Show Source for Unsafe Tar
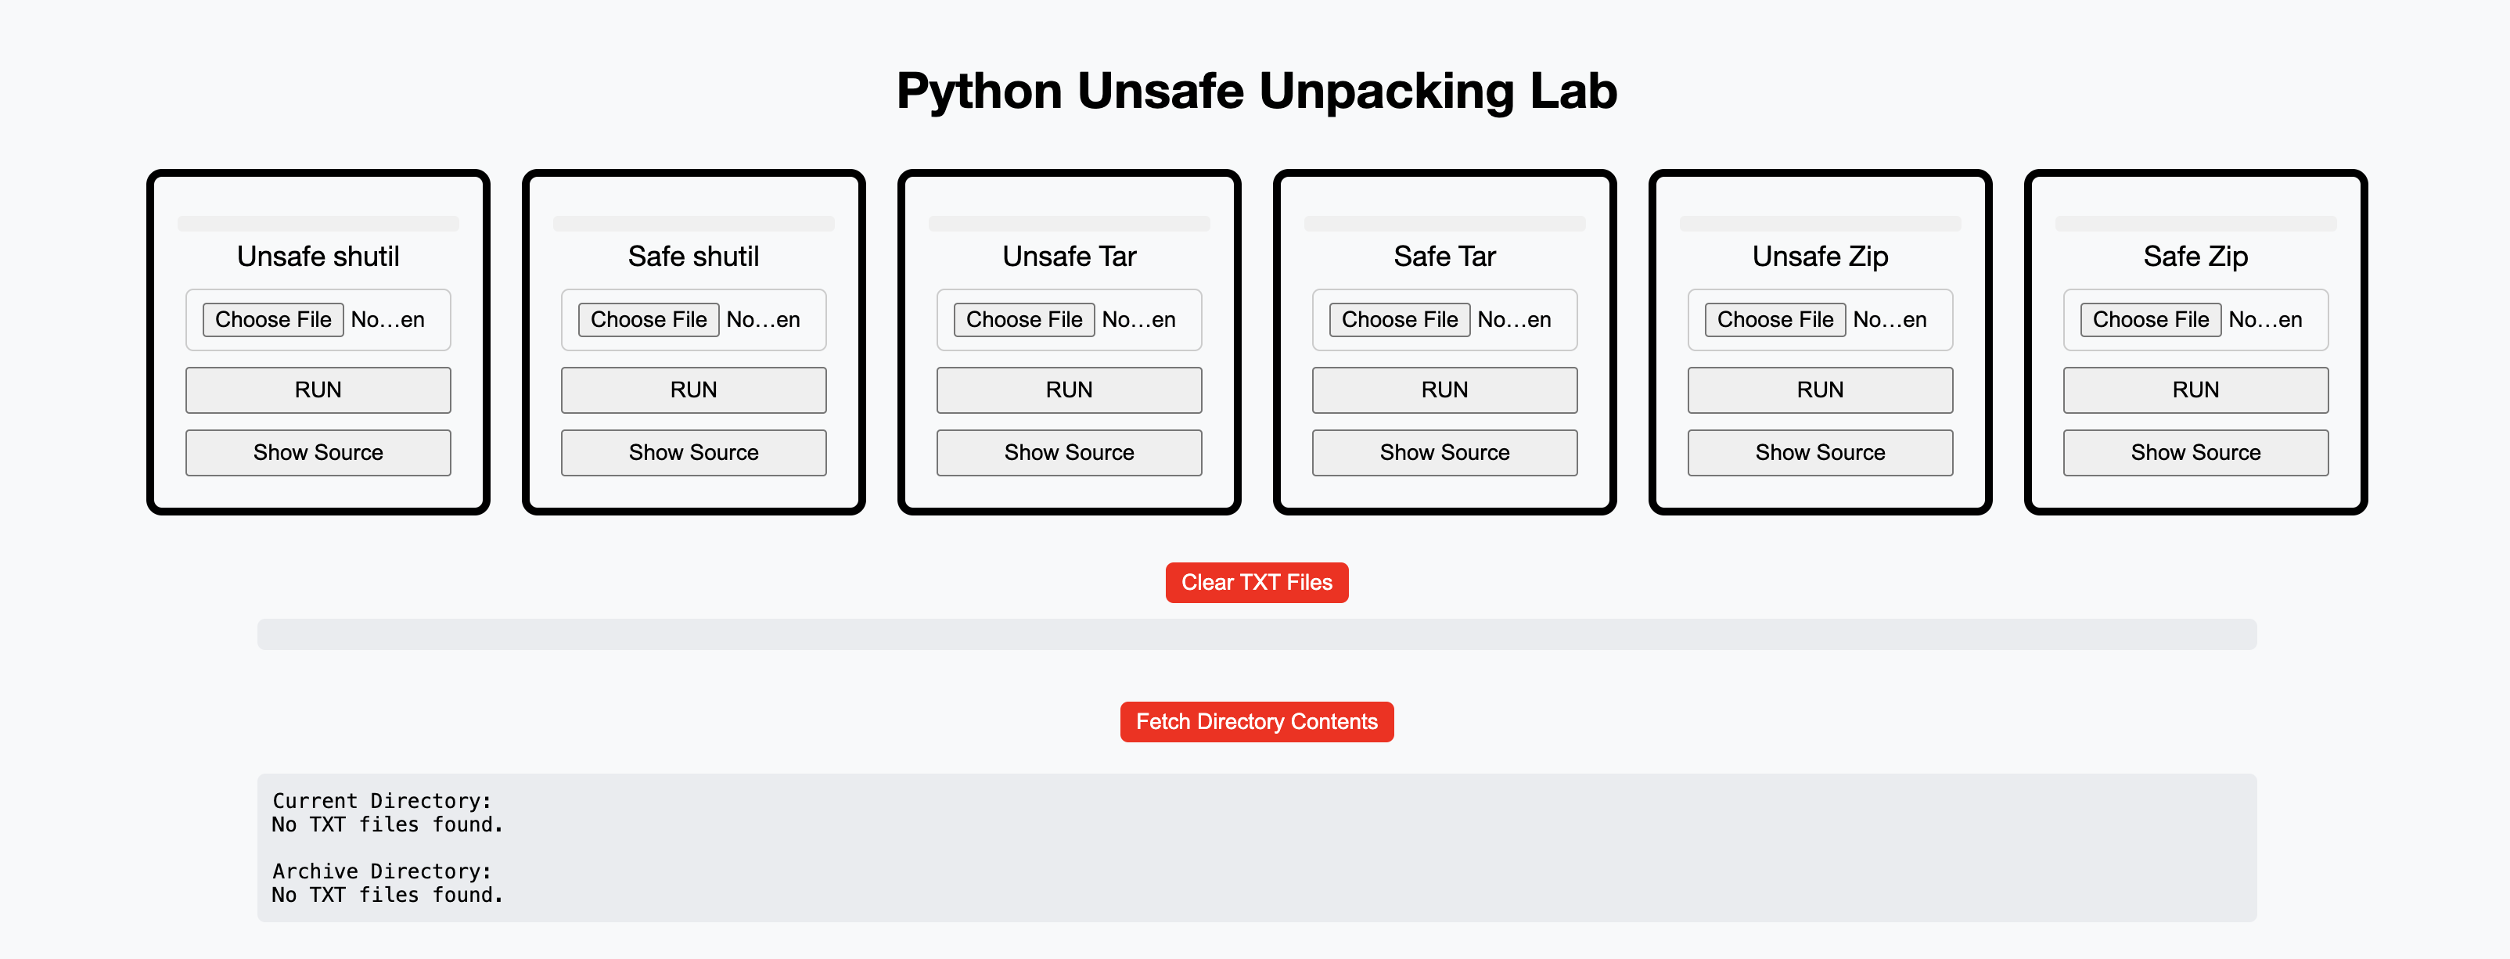Screen dimensions: 2510x959 1069,452
